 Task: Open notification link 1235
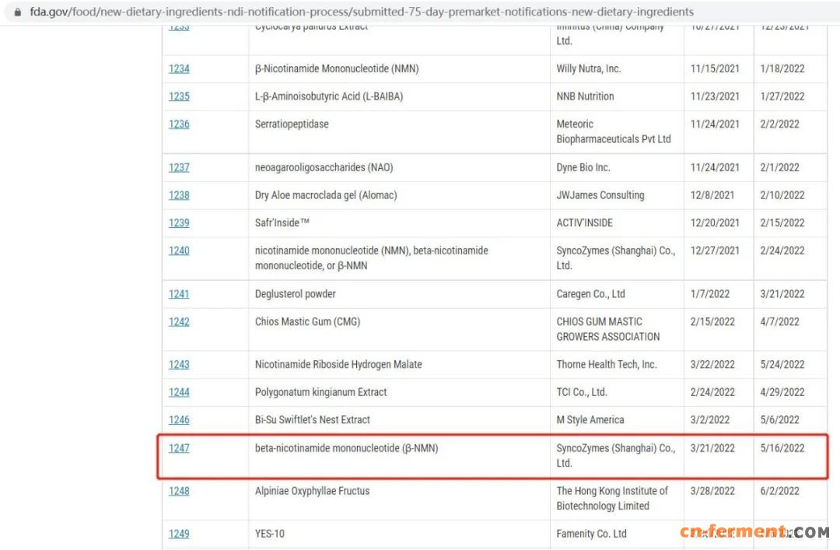[x=179, y=96]
